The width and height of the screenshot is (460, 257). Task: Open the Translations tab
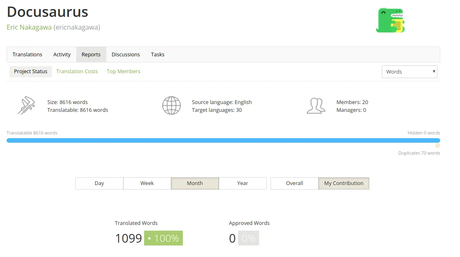[27, 55]
